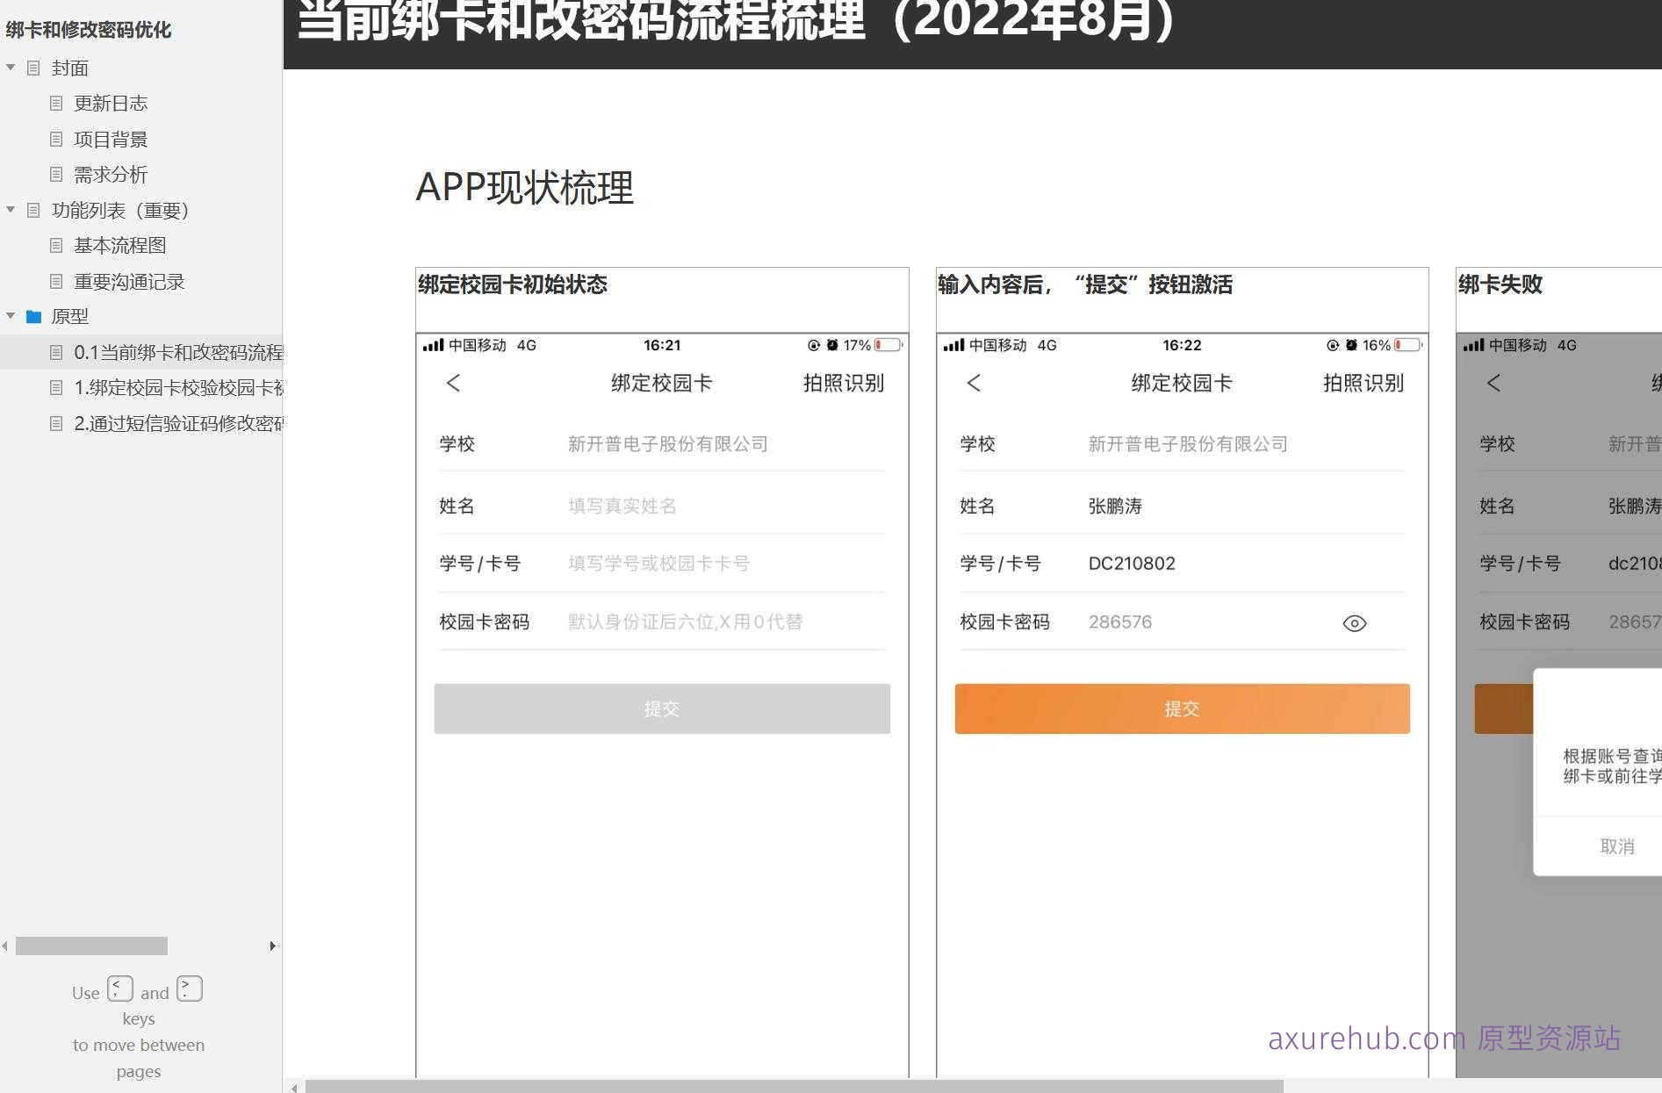Collapse the 原型 folder node
Viewport: 1662px width, 1093px height.
click(11, 316)
